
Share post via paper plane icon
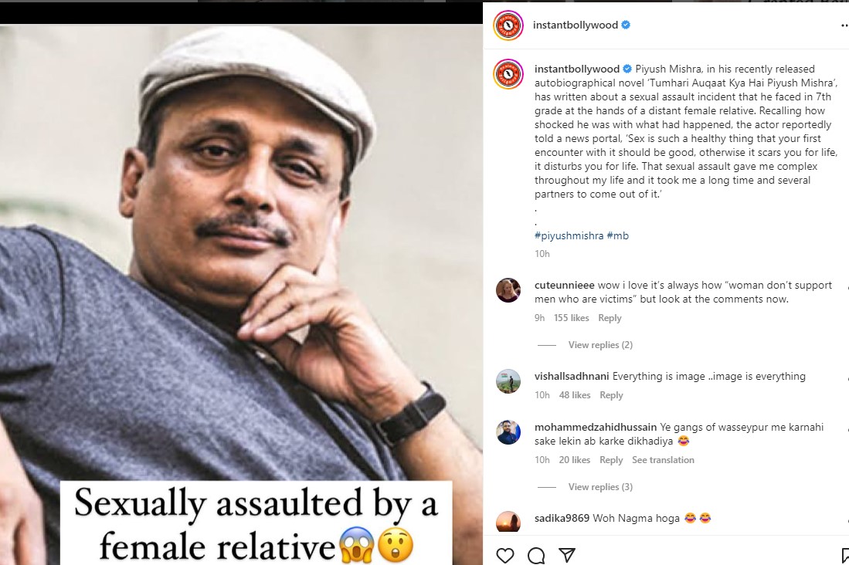pos(566,555)
